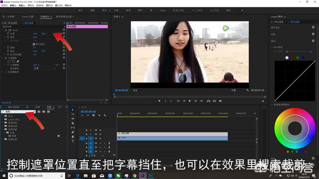Screen dimensions: 319x179
Task: Open timeline display settings wrench
Action: click(x=105, y=115)
